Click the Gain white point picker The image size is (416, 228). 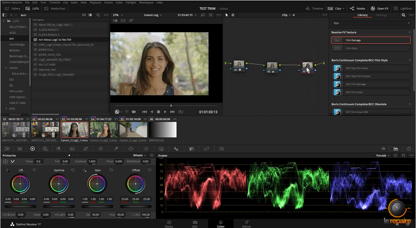[x=85, y=170]
